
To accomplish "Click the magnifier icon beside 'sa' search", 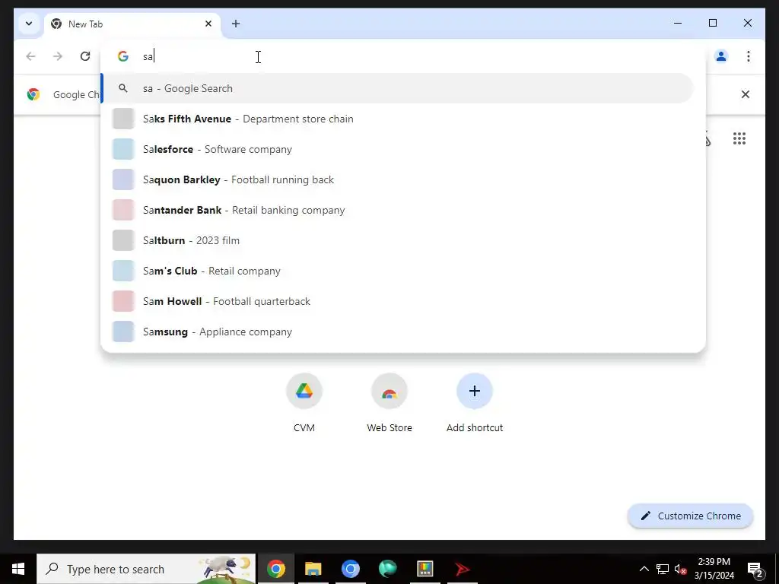I will [122, 88].
